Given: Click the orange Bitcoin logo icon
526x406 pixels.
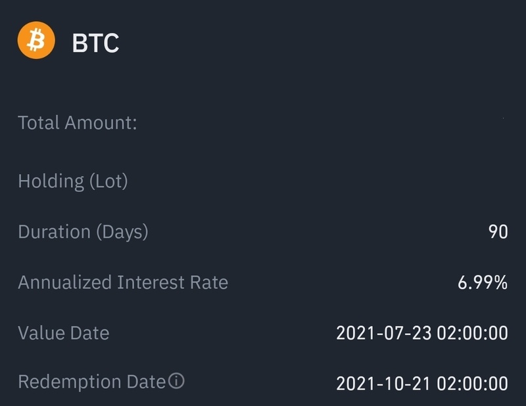Looking at the screenshot, I should 36,41.
